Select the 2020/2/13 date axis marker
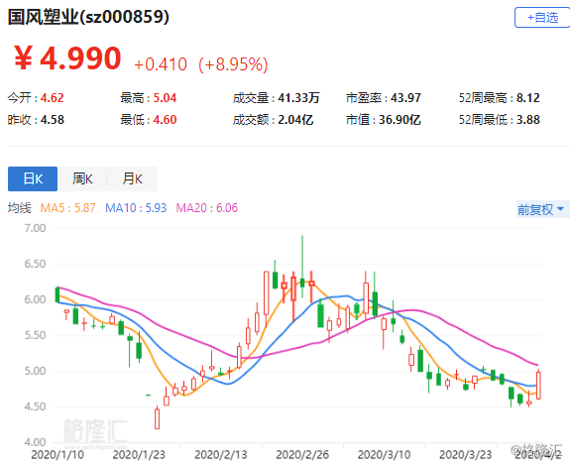The width and height of the screenshot is (570, 464). coord(221,454)
